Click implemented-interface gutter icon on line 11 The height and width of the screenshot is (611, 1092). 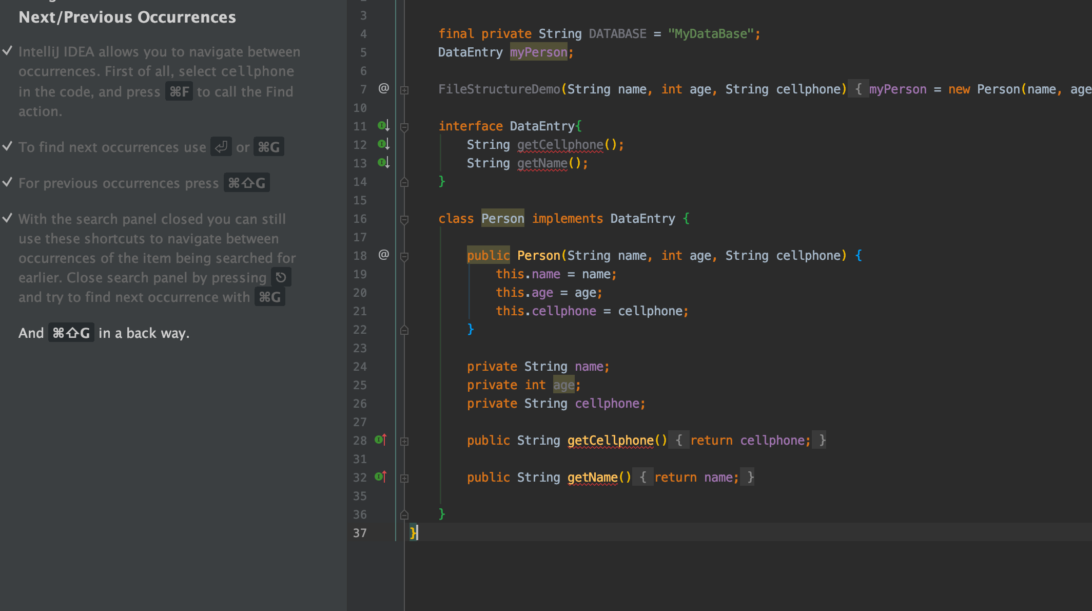pos(383,126)
